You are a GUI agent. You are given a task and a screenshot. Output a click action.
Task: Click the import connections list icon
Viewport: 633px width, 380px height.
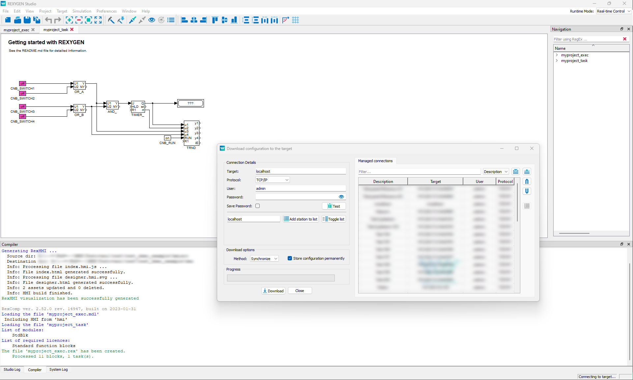click(516, 172)
